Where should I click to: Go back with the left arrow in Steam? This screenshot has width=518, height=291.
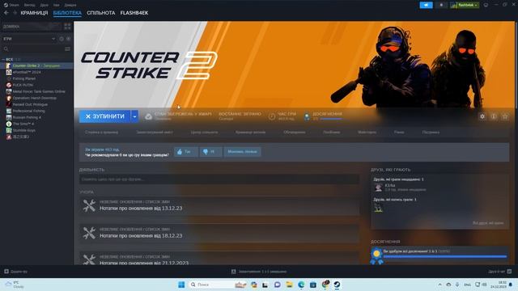pos(6,13)
